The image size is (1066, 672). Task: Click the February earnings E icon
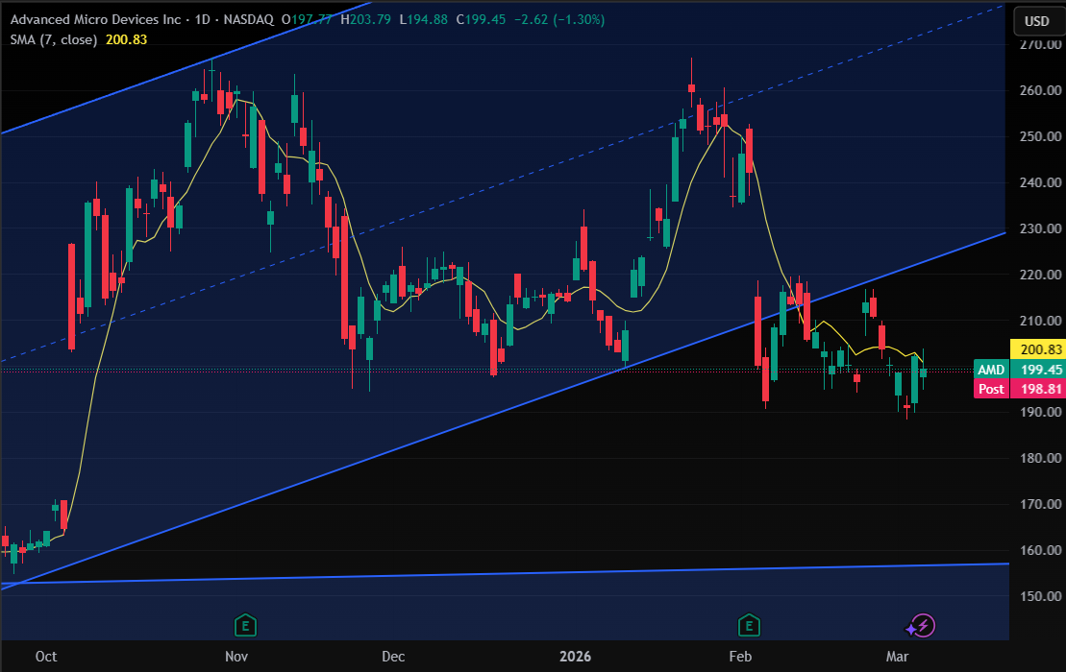(x=749, y=625)
